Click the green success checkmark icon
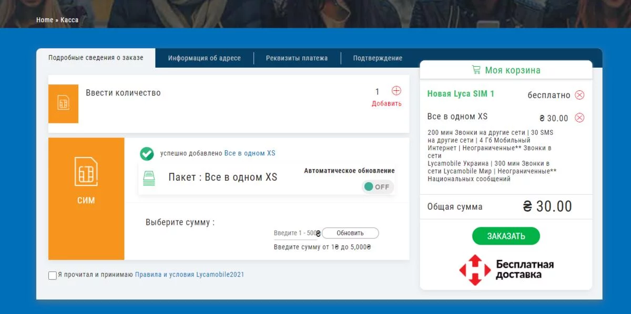Image resolution: width=631 pixels, height=314 pixels. (147, 154)
